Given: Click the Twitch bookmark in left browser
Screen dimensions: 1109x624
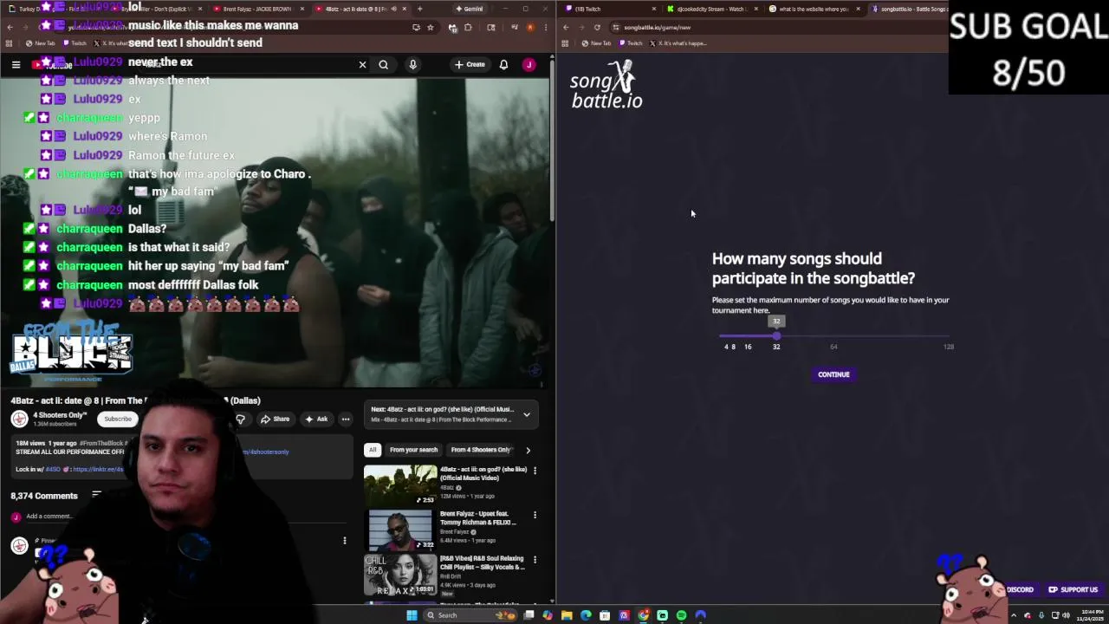Looking at the screenshot, I should pyautogui.click(x=75, y=43).
